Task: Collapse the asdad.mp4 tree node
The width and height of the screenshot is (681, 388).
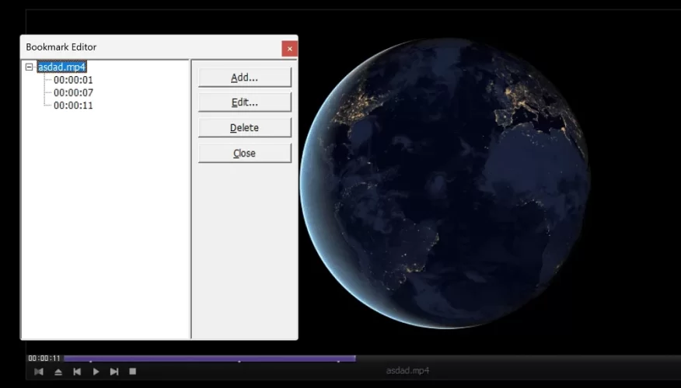Action: [30, 68]
